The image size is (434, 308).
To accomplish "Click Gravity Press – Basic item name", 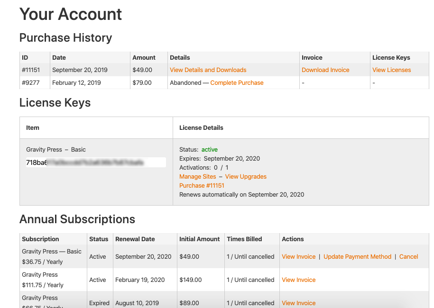I will coord(55,150).
